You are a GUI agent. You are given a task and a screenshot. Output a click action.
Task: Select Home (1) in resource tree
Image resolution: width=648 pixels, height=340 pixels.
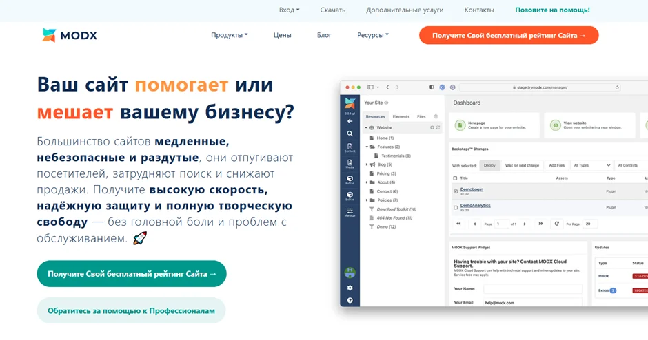pyautogui.click(x=385, y=138)
